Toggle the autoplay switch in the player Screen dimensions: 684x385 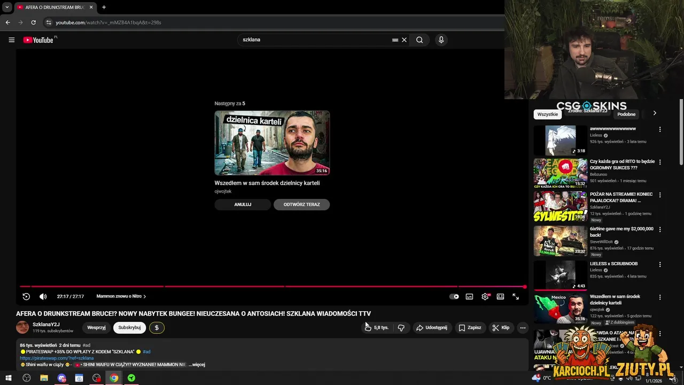[x=454, y=296]
